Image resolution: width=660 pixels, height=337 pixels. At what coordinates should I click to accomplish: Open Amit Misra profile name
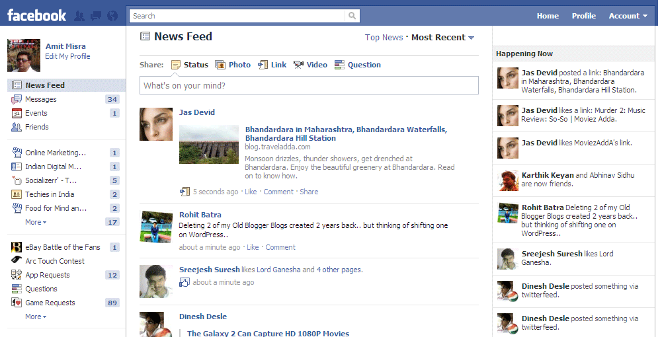tap(65, 46)
